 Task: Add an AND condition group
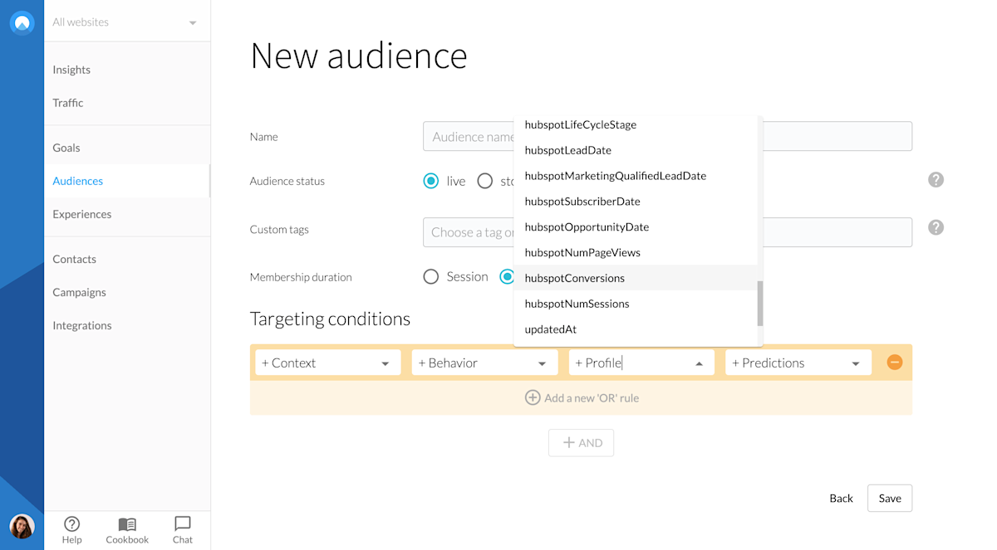pyautogui.click(x=582, y=443)
